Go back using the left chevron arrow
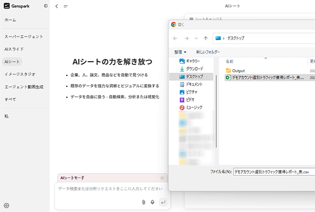The height and width of the screenshot is (212, 315). point(57,6)
